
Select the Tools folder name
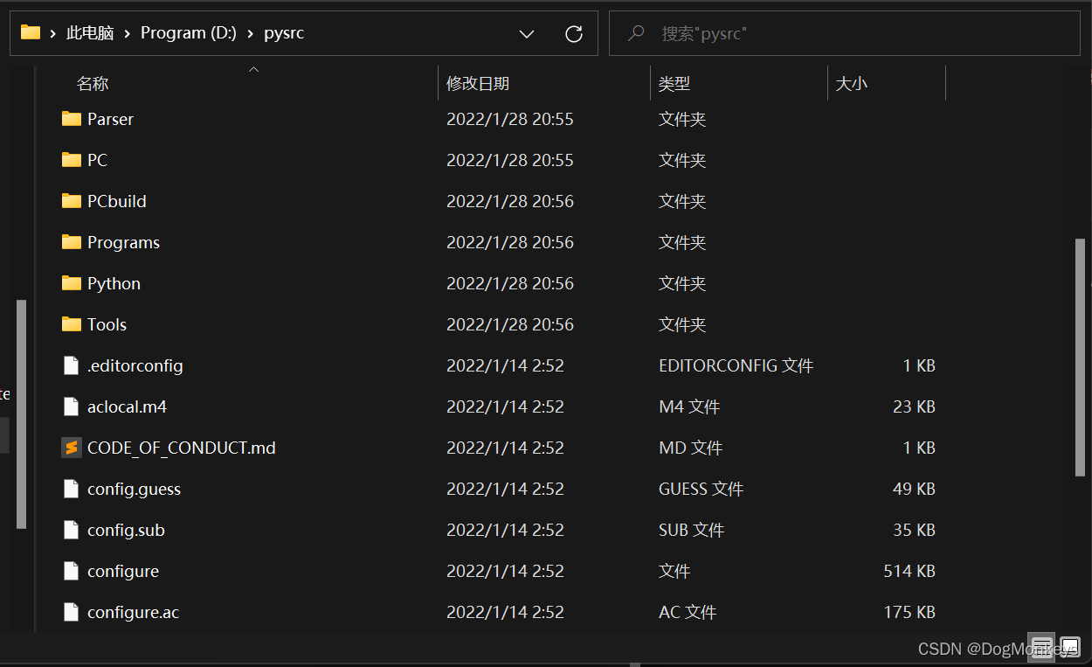click(x=107, y=324)
